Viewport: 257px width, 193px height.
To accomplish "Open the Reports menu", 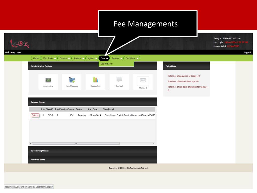I will 117,58.
